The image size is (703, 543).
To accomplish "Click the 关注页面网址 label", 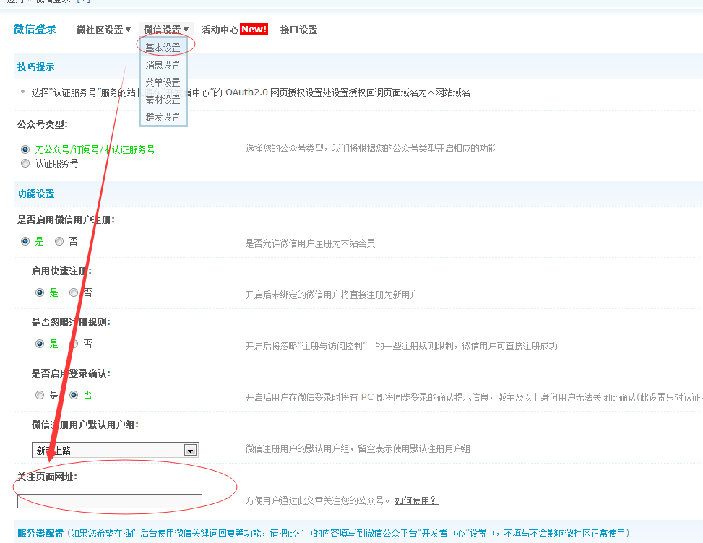I will 47,477.
